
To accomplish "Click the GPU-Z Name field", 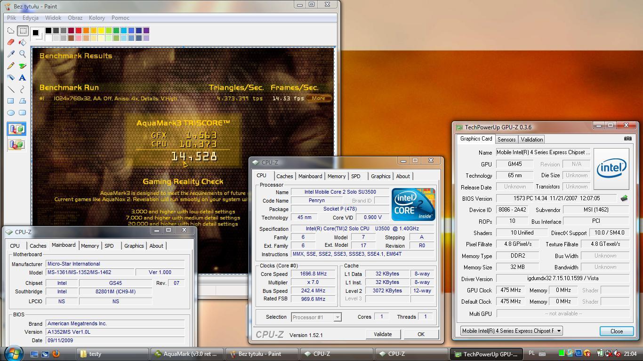I will tap(543, 153).
